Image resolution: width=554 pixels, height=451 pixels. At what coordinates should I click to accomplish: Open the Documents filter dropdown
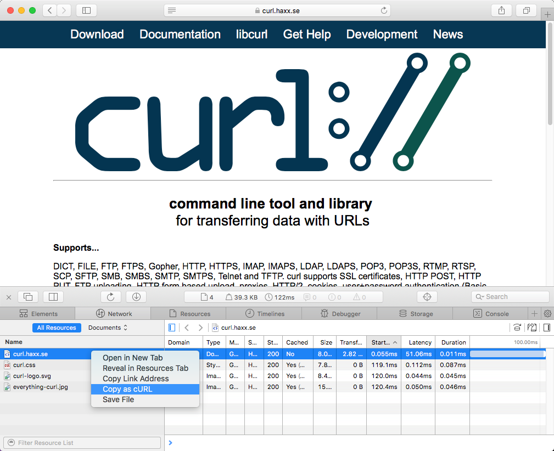click(108, 327)
